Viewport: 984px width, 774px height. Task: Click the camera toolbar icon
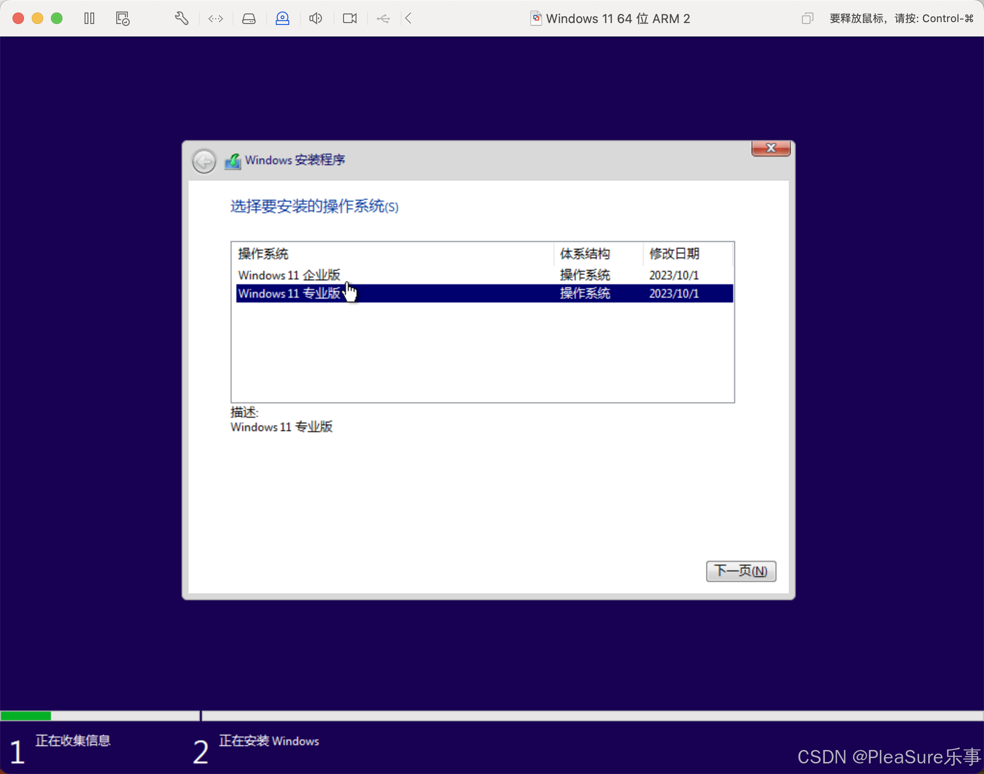point(350,19)
